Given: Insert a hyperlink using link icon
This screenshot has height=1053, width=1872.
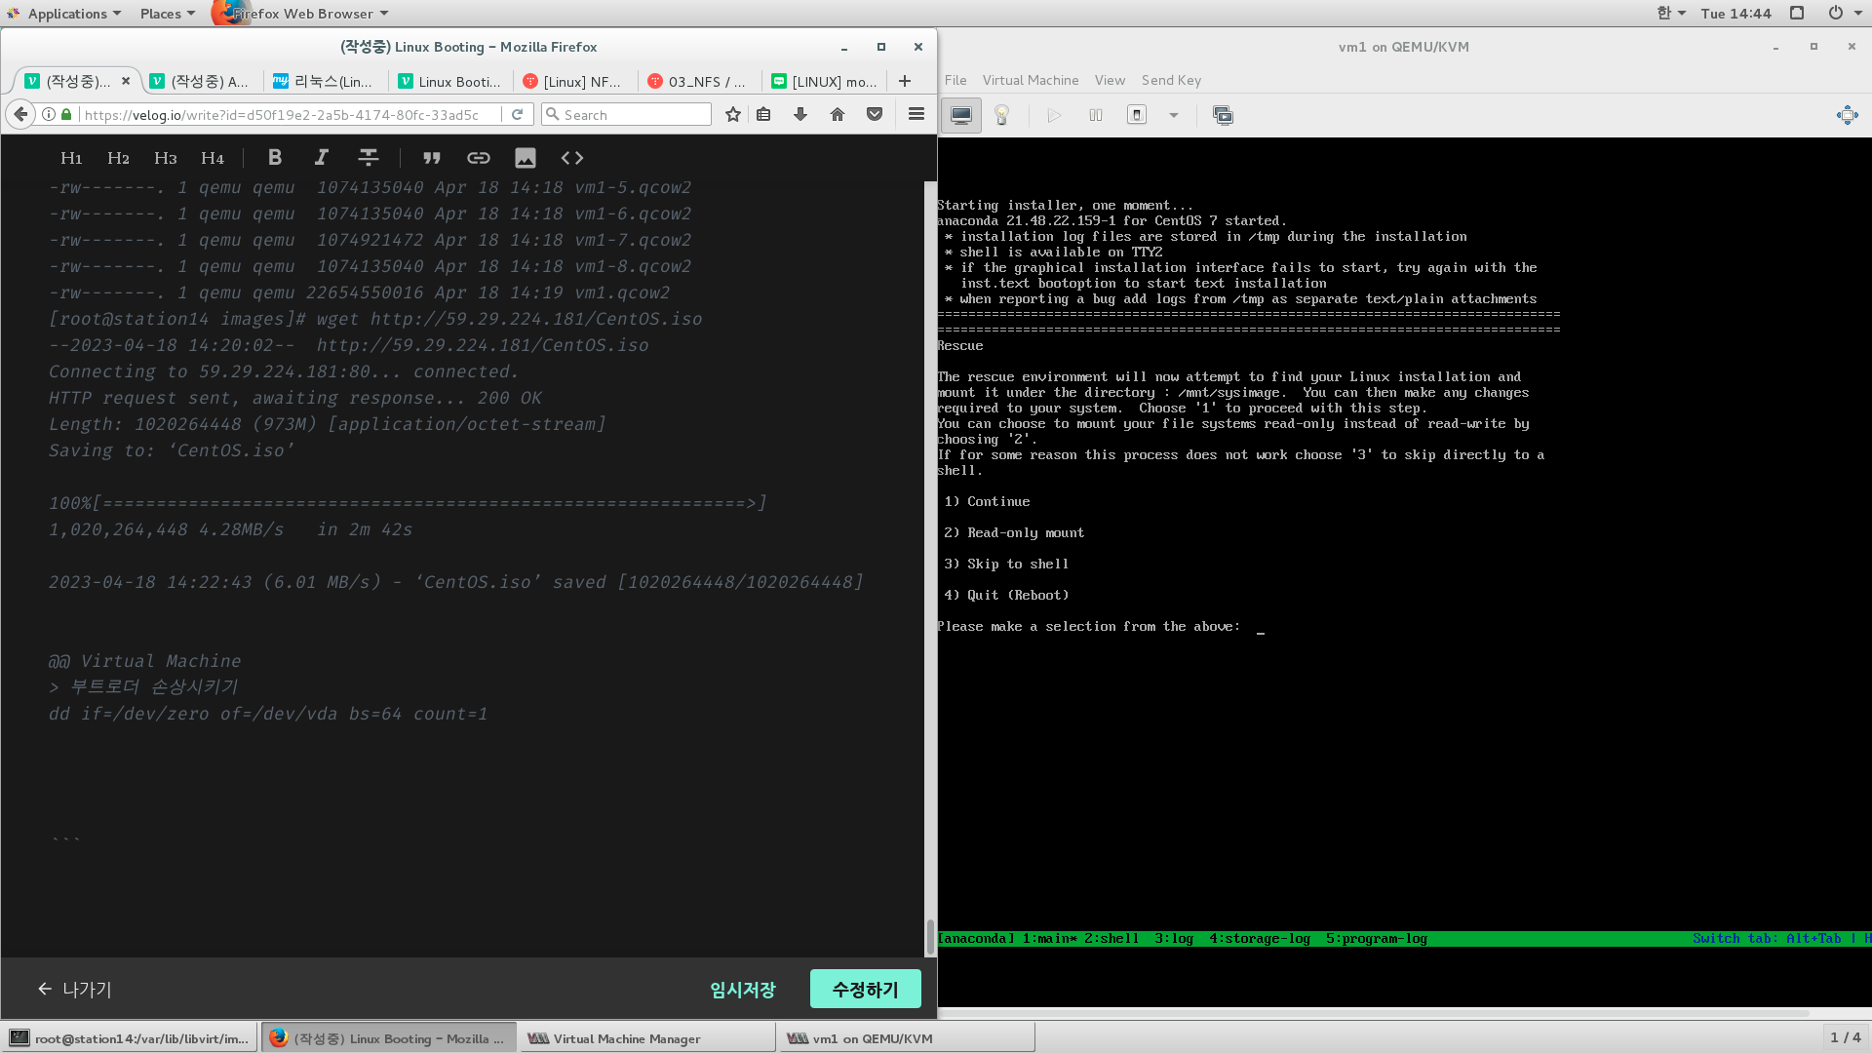Looking at the screenshot, I should (478, 158).
